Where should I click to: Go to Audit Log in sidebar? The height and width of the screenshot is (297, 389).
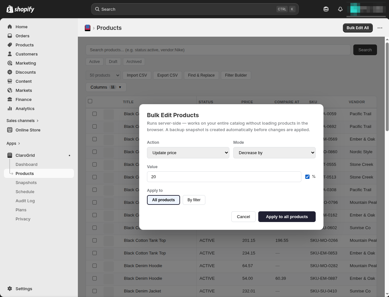pyautogui.click(x=25, y=201)
